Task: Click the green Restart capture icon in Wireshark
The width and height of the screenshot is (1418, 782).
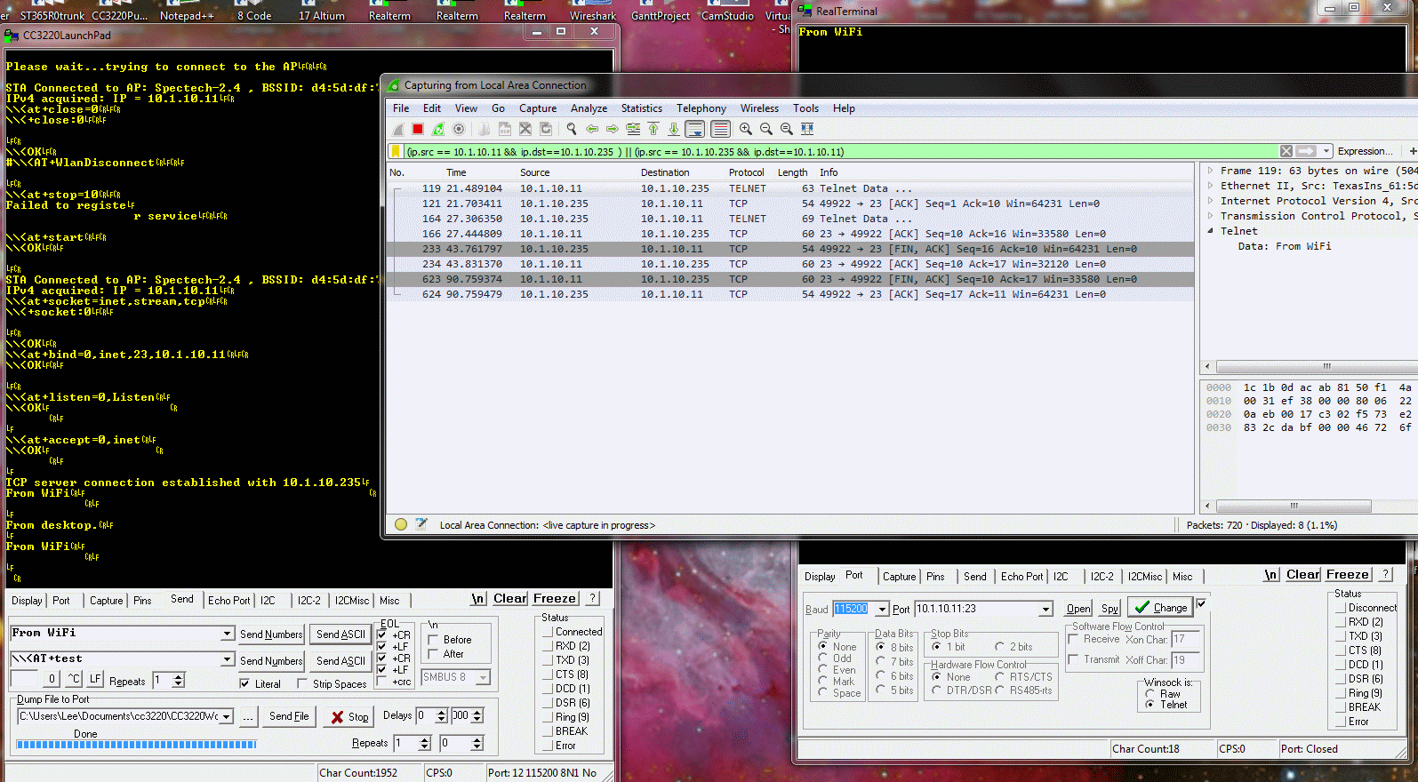Action: (438, 129)
